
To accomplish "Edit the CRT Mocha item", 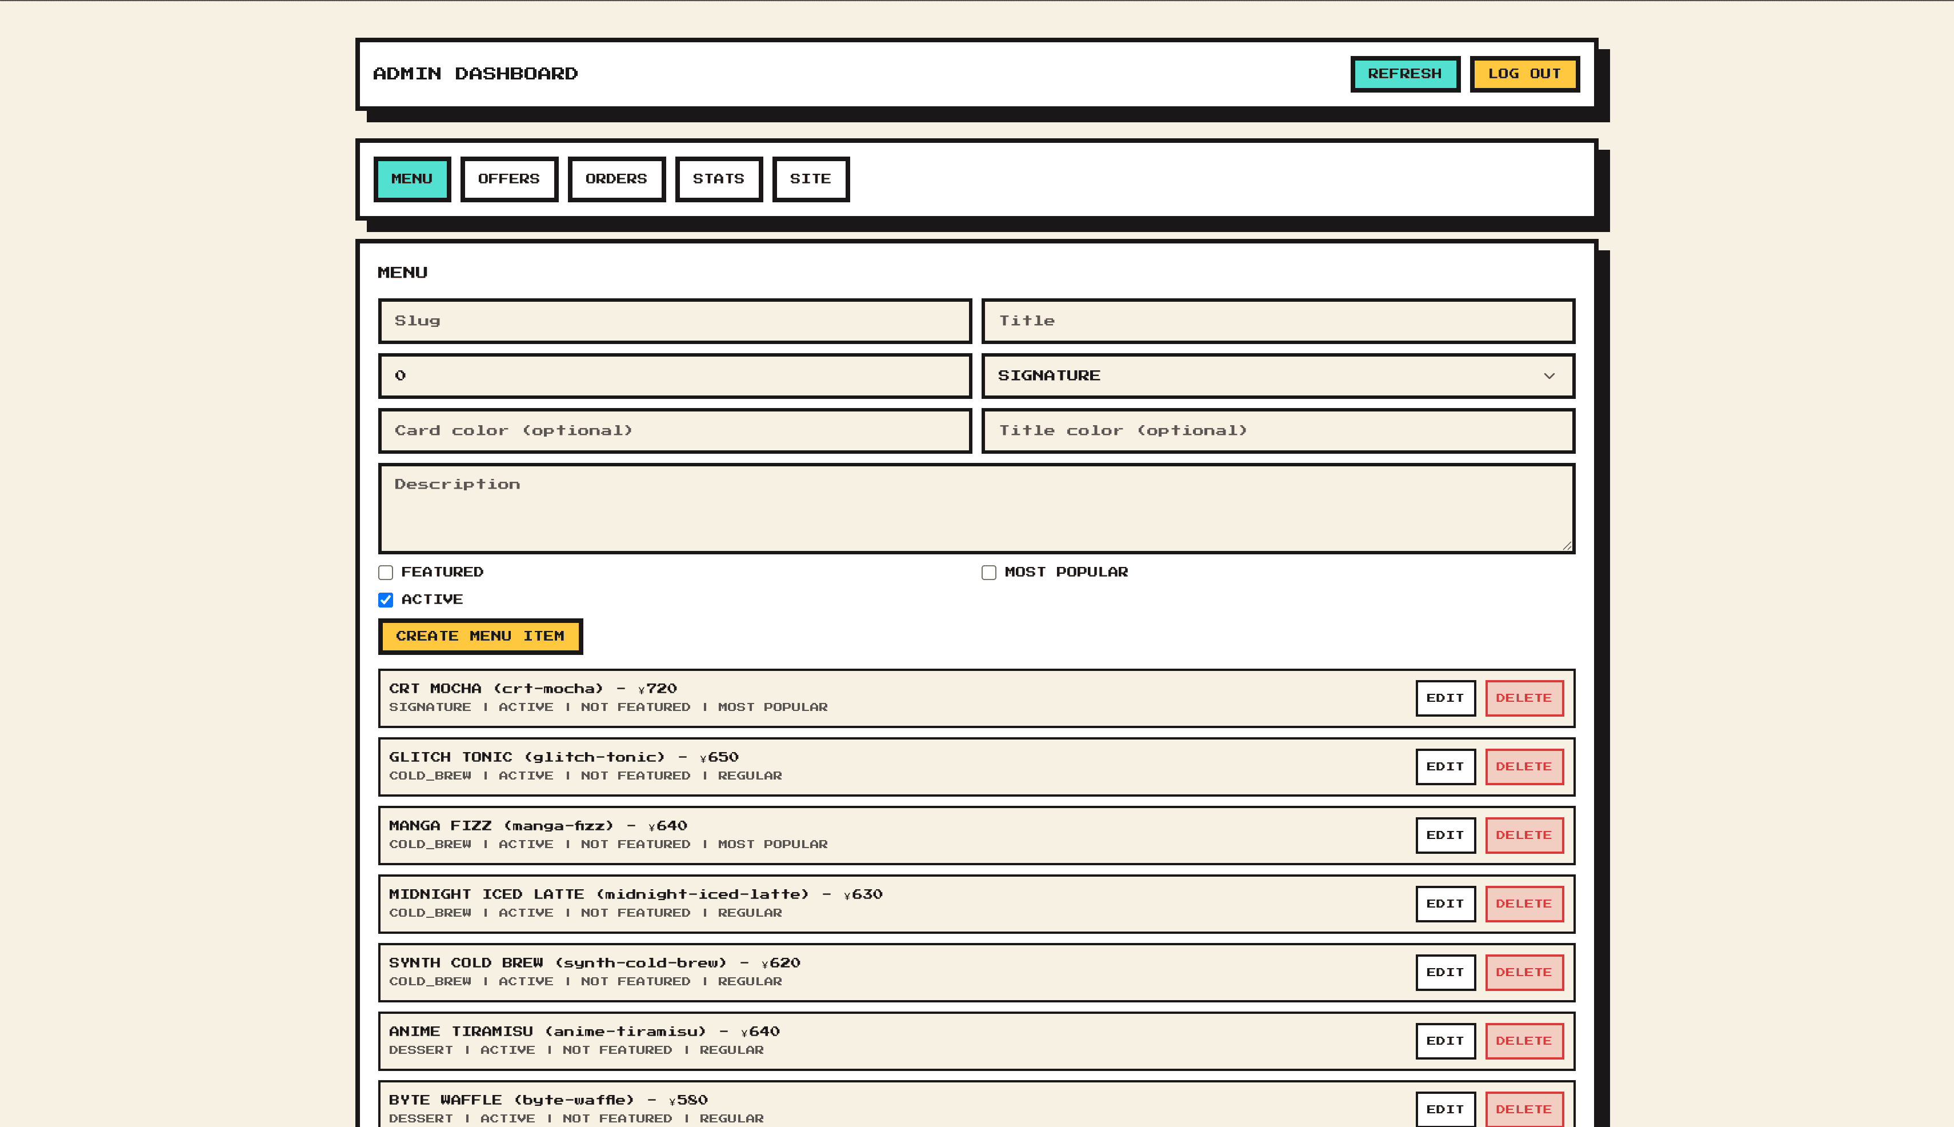I will pyautogui.click(x=1445, y=698).
